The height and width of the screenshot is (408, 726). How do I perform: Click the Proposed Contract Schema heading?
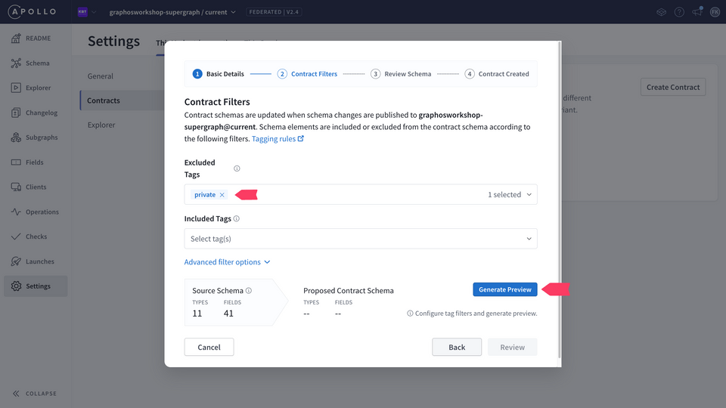(348, 290)
